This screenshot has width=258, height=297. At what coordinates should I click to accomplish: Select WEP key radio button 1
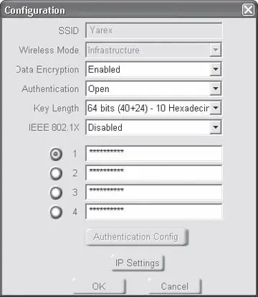pos(56,154)
